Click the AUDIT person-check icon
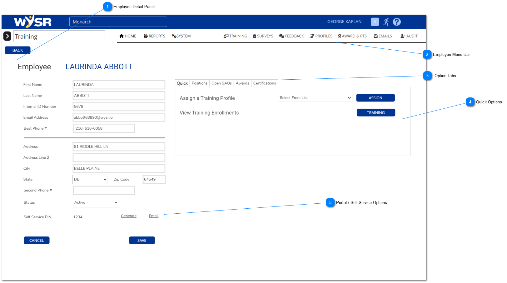 (402, 36)
